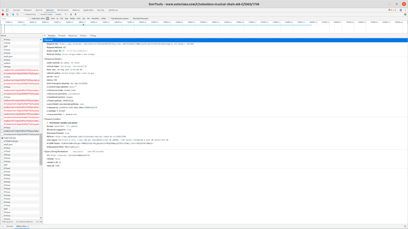Open the Performance panel tab

coord(63,10)
